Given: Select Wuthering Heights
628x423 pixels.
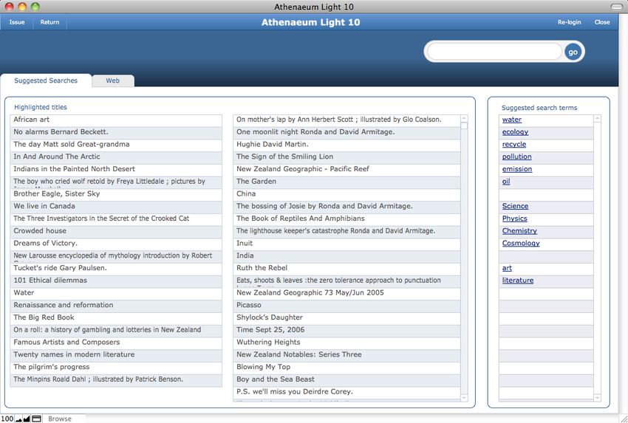Looking at the screenshot, I should 347,343.
